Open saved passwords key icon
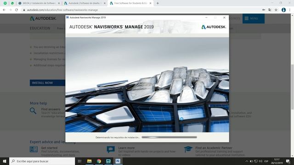Viewport: 294px width, 165px height. tap(264, 10)
